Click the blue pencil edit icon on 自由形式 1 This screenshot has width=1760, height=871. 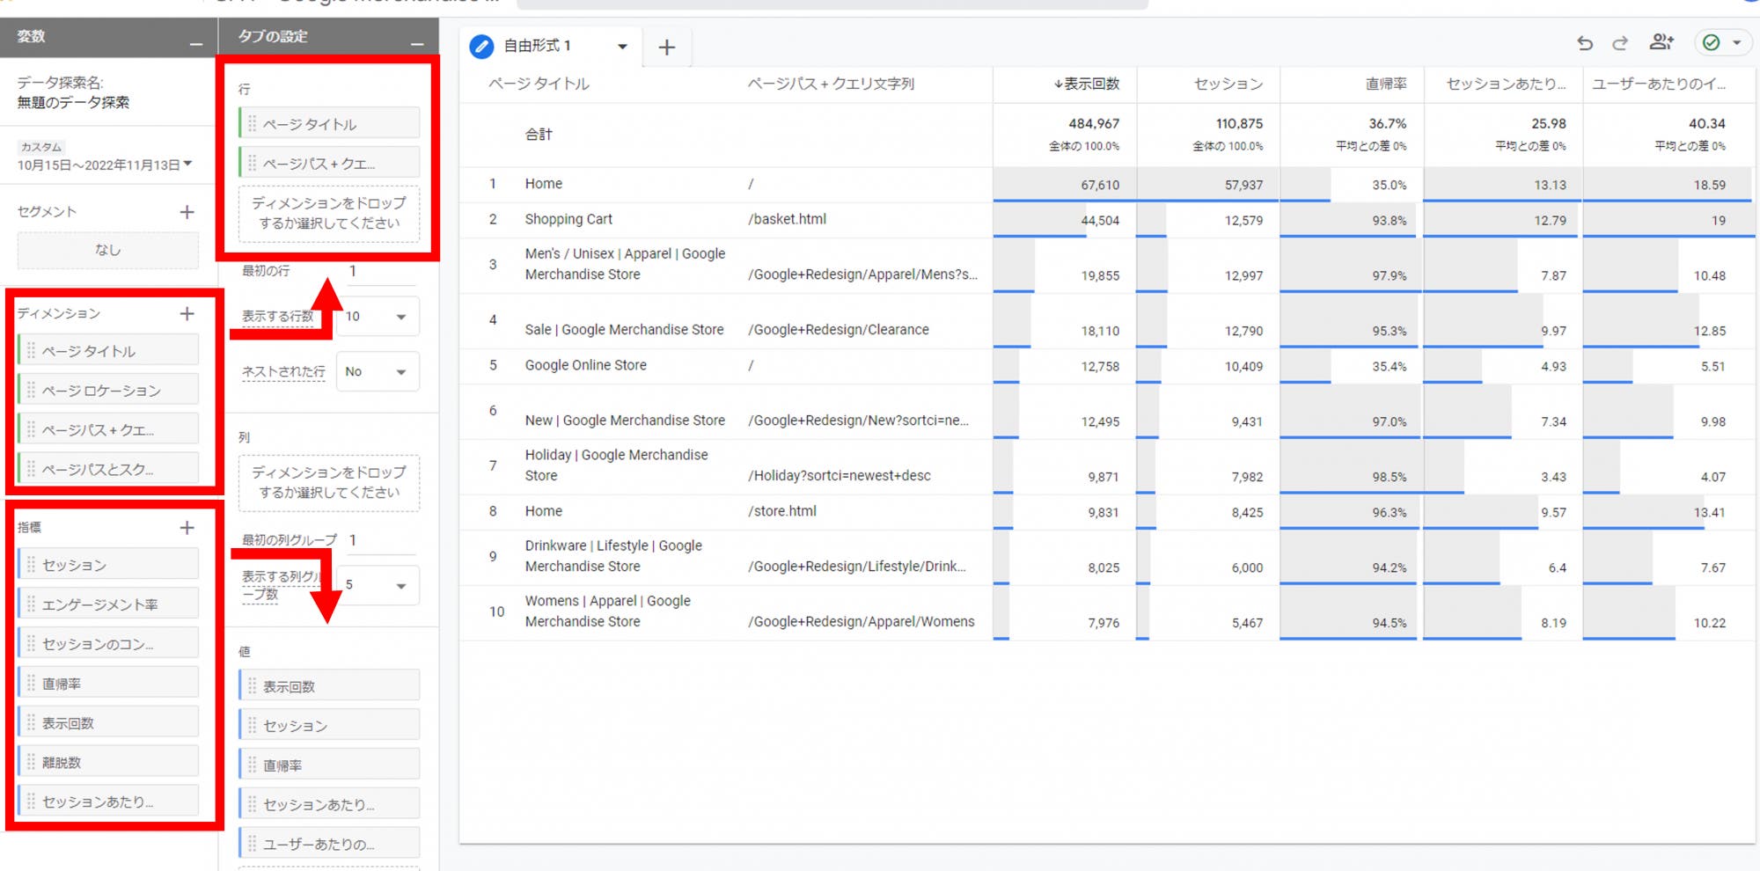(481, 47)
